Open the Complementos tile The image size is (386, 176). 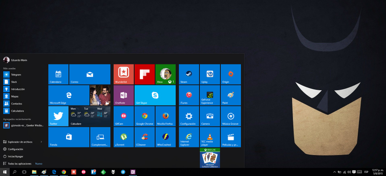pos(100,137)
